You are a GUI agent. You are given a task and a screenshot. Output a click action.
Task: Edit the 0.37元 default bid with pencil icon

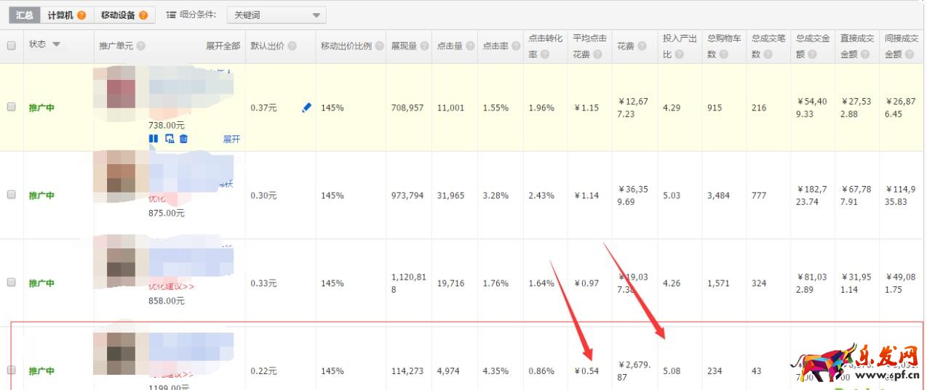tap(306, 107)
